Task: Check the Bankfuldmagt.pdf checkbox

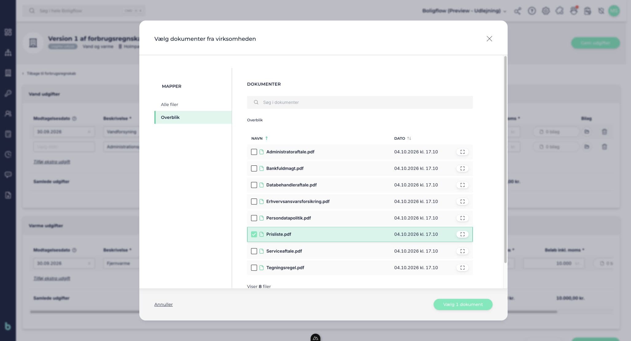Action: tap(254, 169)
